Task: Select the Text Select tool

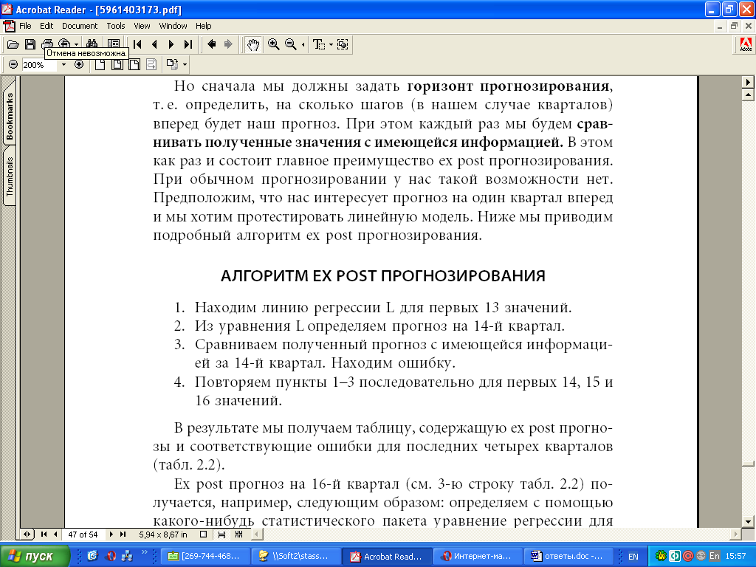Action: click(318, 45)
